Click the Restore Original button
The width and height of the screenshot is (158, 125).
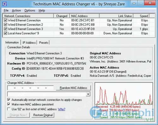pos(43,115)
